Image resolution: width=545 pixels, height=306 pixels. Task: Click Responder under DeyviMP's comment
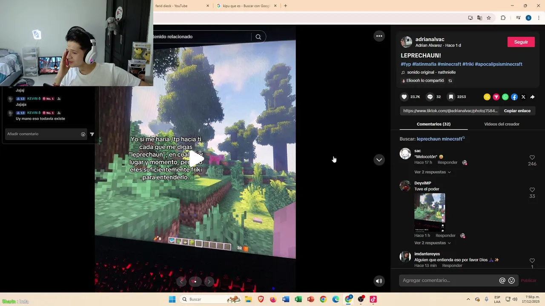click(x=445, y=235)
